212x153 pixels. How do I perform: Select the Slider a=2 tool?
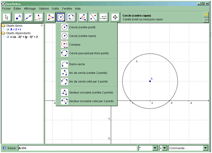[x=104, y=17]
